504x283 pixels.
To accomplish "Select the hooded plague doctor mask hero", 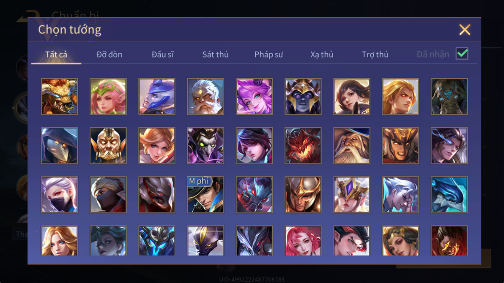I will 59,146.
